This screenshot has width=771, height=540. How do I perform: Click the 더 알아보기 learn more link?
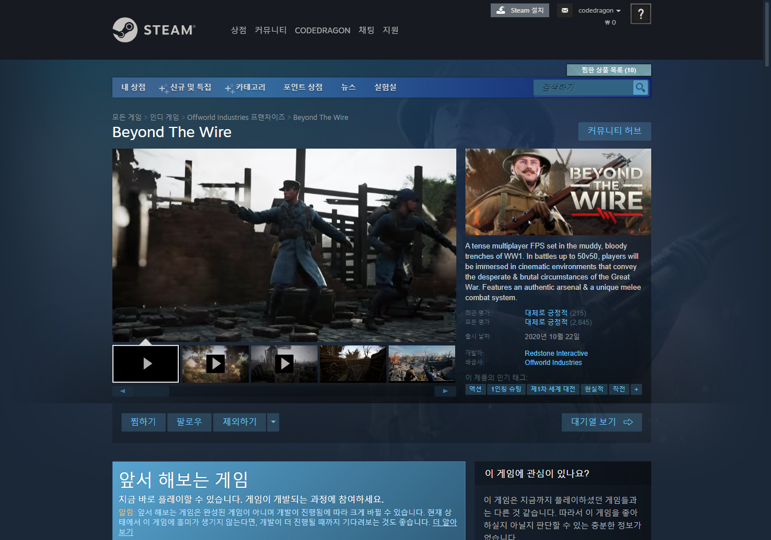pyautogui.click(x=444, y=523)
